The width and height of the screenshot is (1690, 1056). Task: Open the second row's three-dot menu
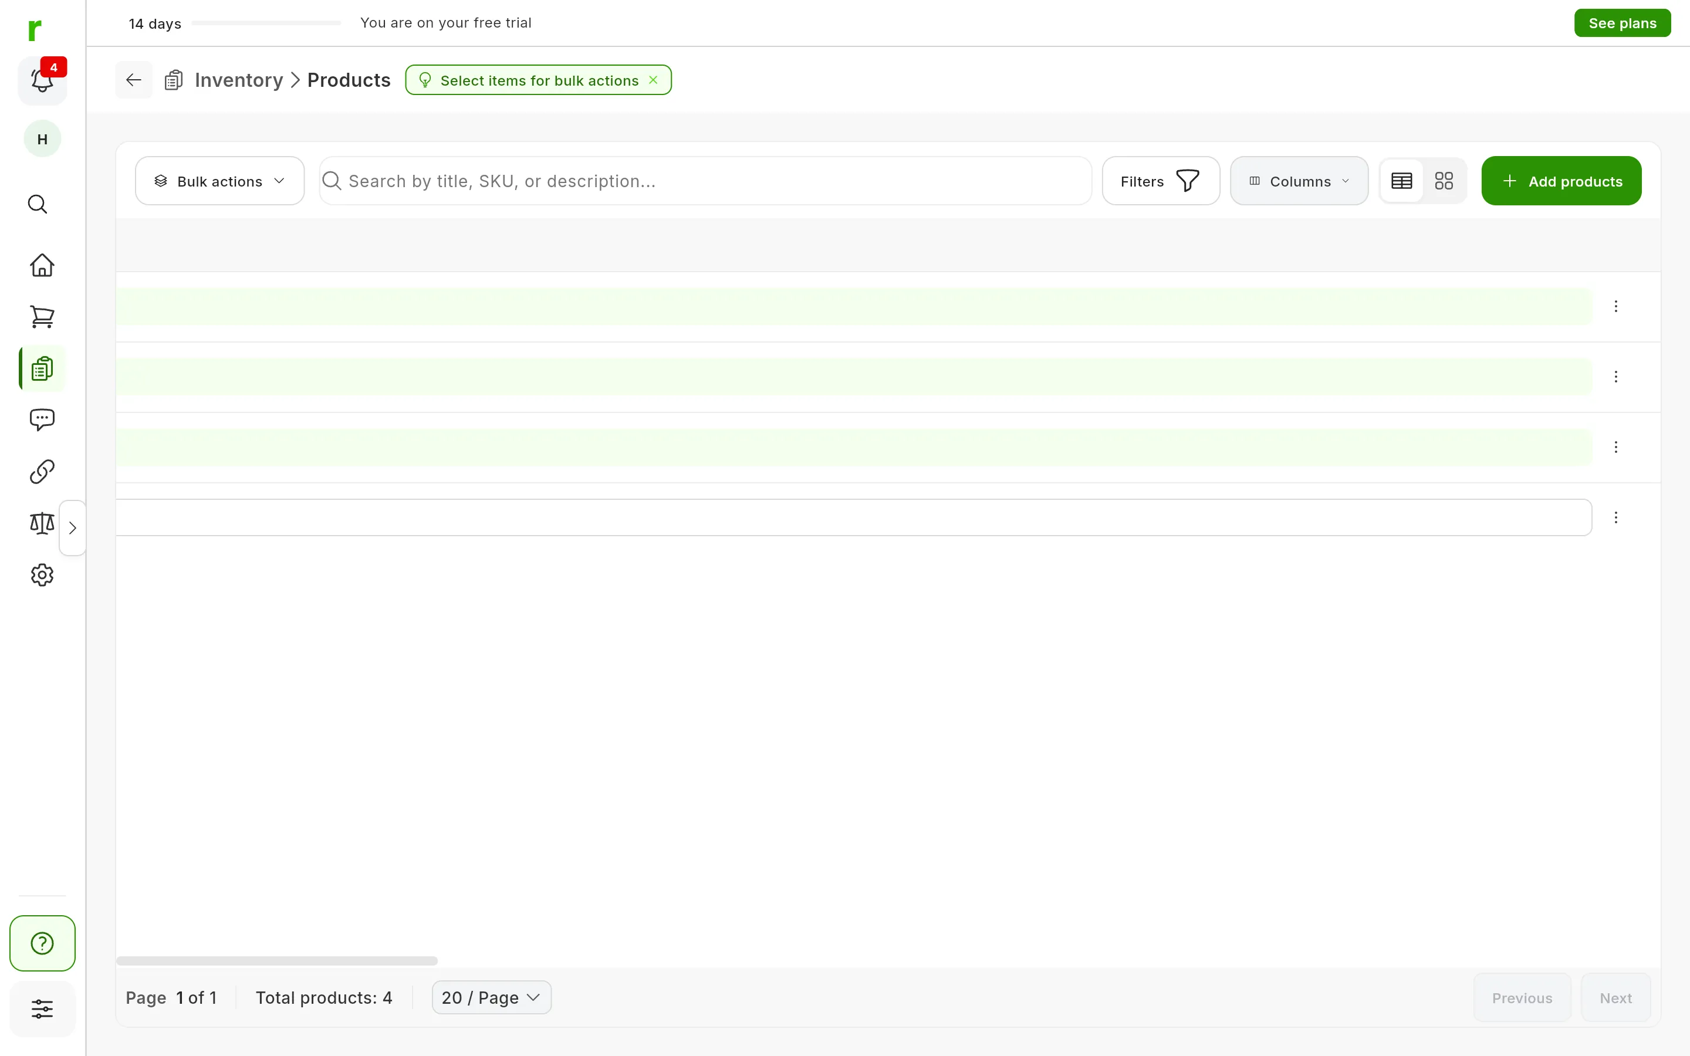coord(1616,377)
